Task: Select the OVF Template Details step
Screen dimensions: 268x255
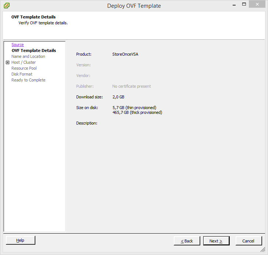Action: click(33, 50)
